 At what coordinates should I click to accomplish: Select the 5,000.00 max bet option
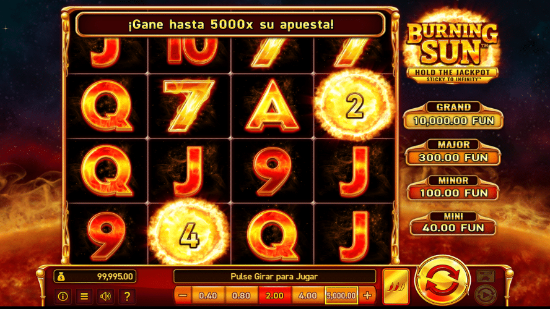click(341, 295)
